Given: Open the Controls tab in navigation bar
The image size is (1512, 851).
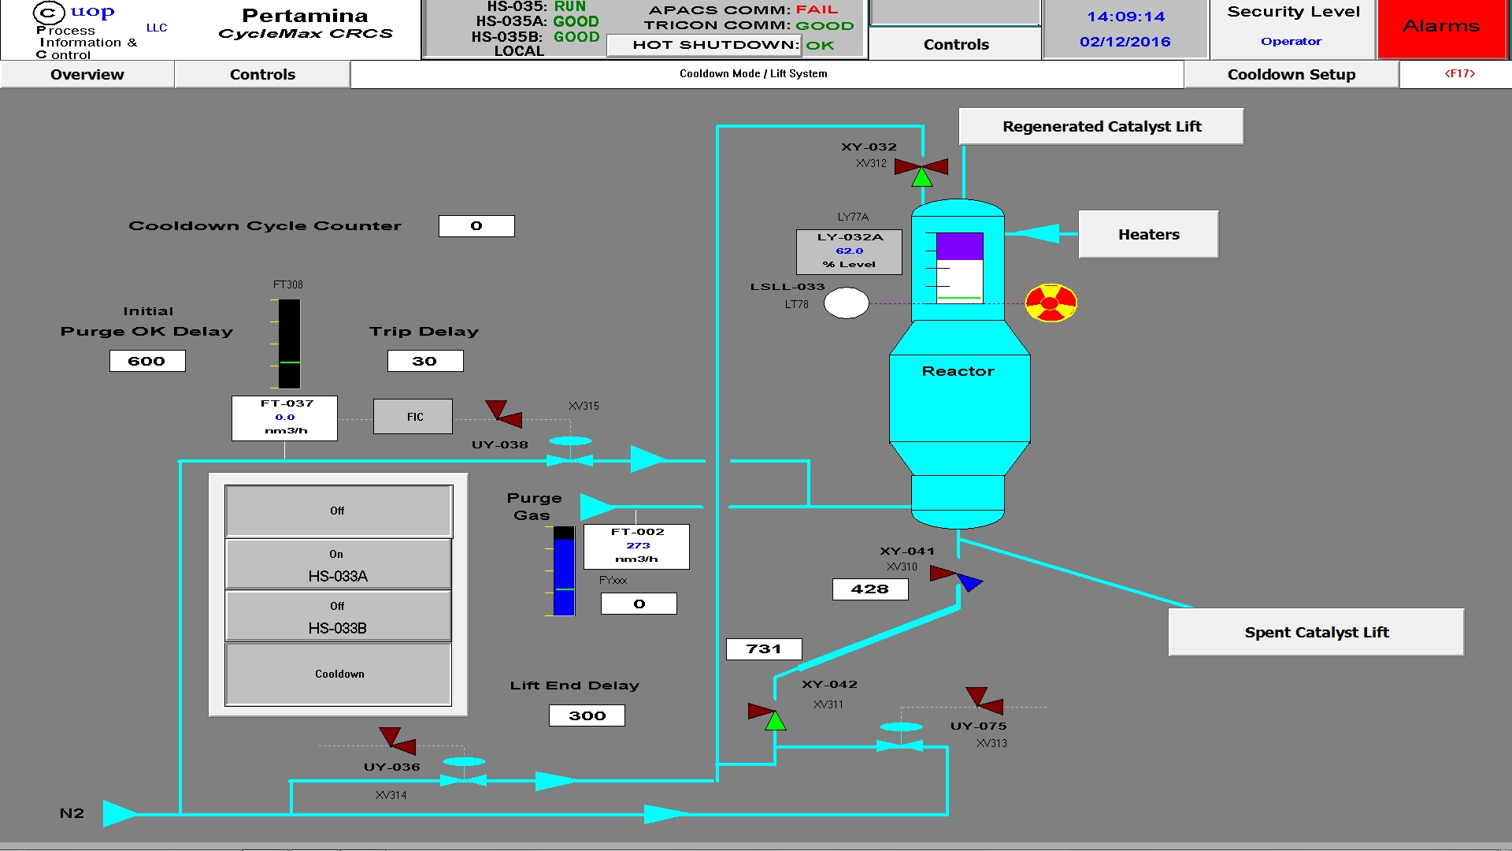Looking at the screenshot, I should pos(262,74).
